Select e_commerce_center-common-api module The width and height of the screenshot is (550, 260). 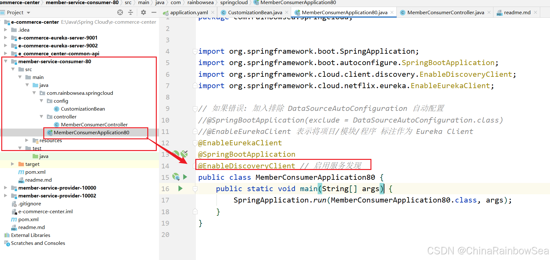tap(58, 53)
